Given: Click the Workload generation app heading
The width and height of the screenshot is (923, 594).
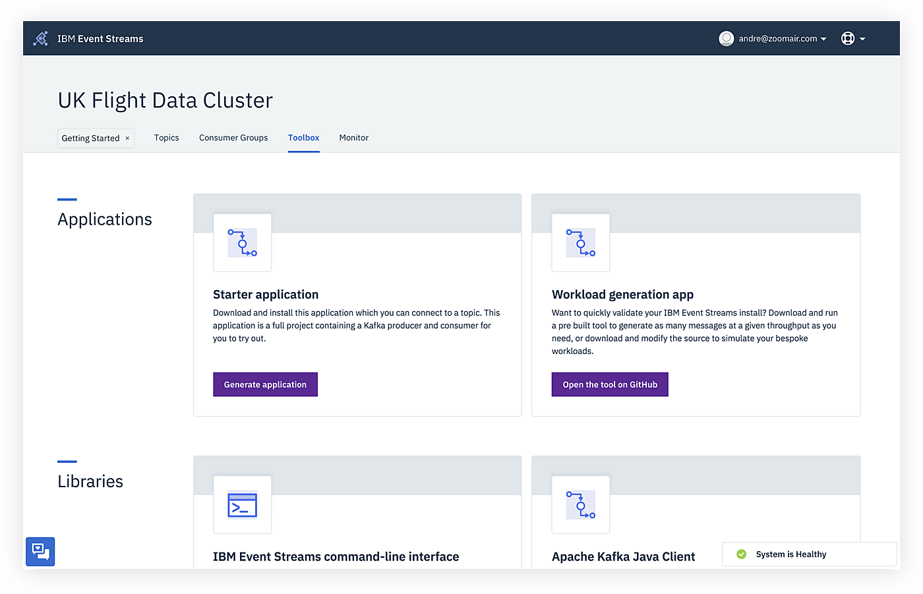Looking at the screenshot, I should pyautogui.click(x=622, y=295).
